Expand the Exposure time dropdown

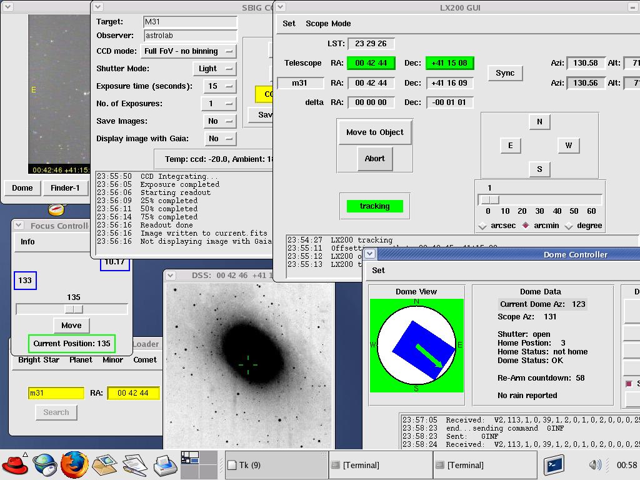point(220,86)
